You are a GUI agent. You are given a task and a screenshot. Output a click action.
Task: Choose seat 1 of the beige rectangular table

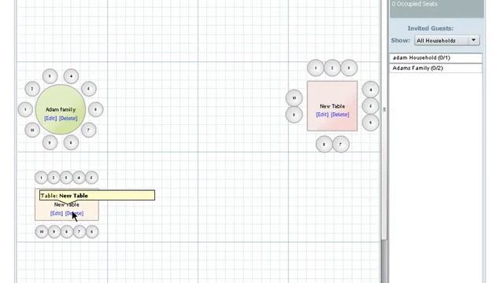(41, 178)
